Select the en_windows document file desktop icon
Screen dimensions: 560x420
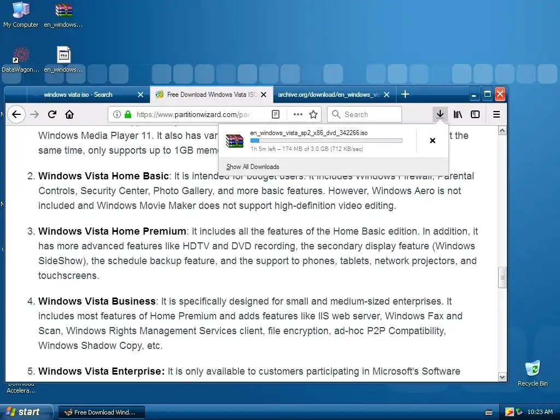(63, 60)
